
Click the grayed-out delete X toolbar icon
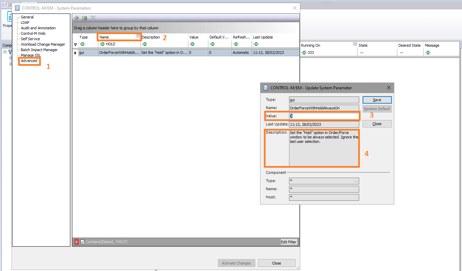[x=93, y=18]
